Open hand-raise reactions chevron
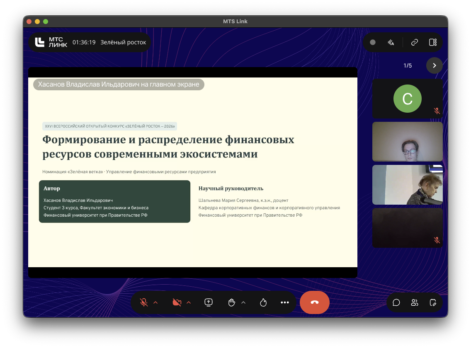The width and height of the screenshot is (471, 348). 243,302
